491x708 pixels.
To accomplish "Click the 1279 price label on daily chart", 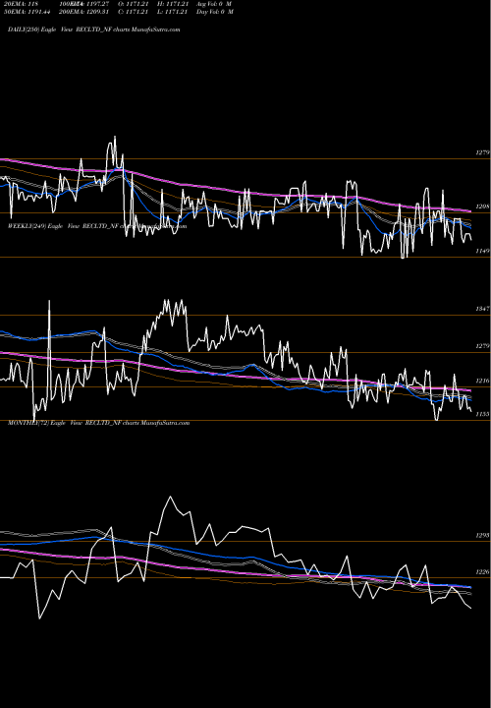I will (482, 152).
